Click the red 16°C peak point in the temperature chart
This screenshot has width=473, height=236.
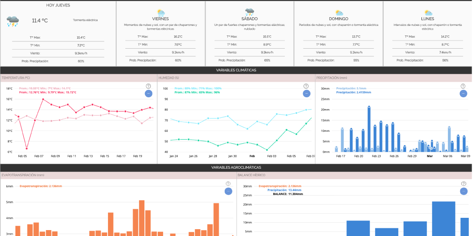tap(43, 99)
